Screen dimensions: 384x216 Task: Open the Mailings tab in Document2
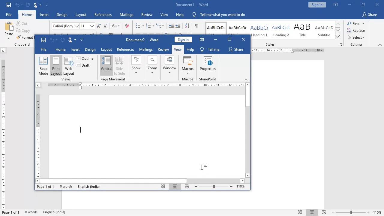(146, 49)
